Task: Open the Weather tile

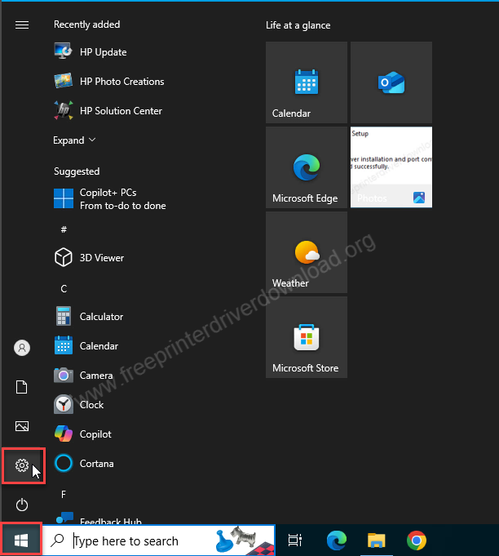Action: click(x=307, y=252)
